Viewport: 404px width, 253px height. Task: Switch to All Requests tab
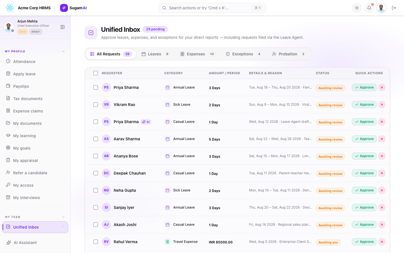(111, 54)
